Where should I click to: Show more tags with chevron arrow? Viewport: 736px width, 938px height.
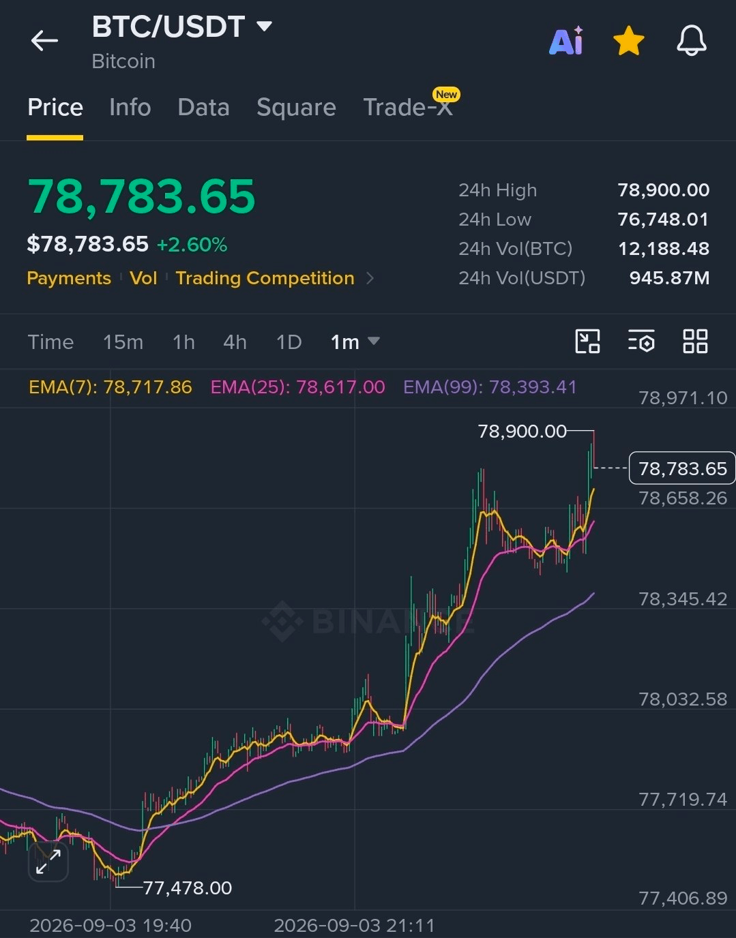coord(370,278)
